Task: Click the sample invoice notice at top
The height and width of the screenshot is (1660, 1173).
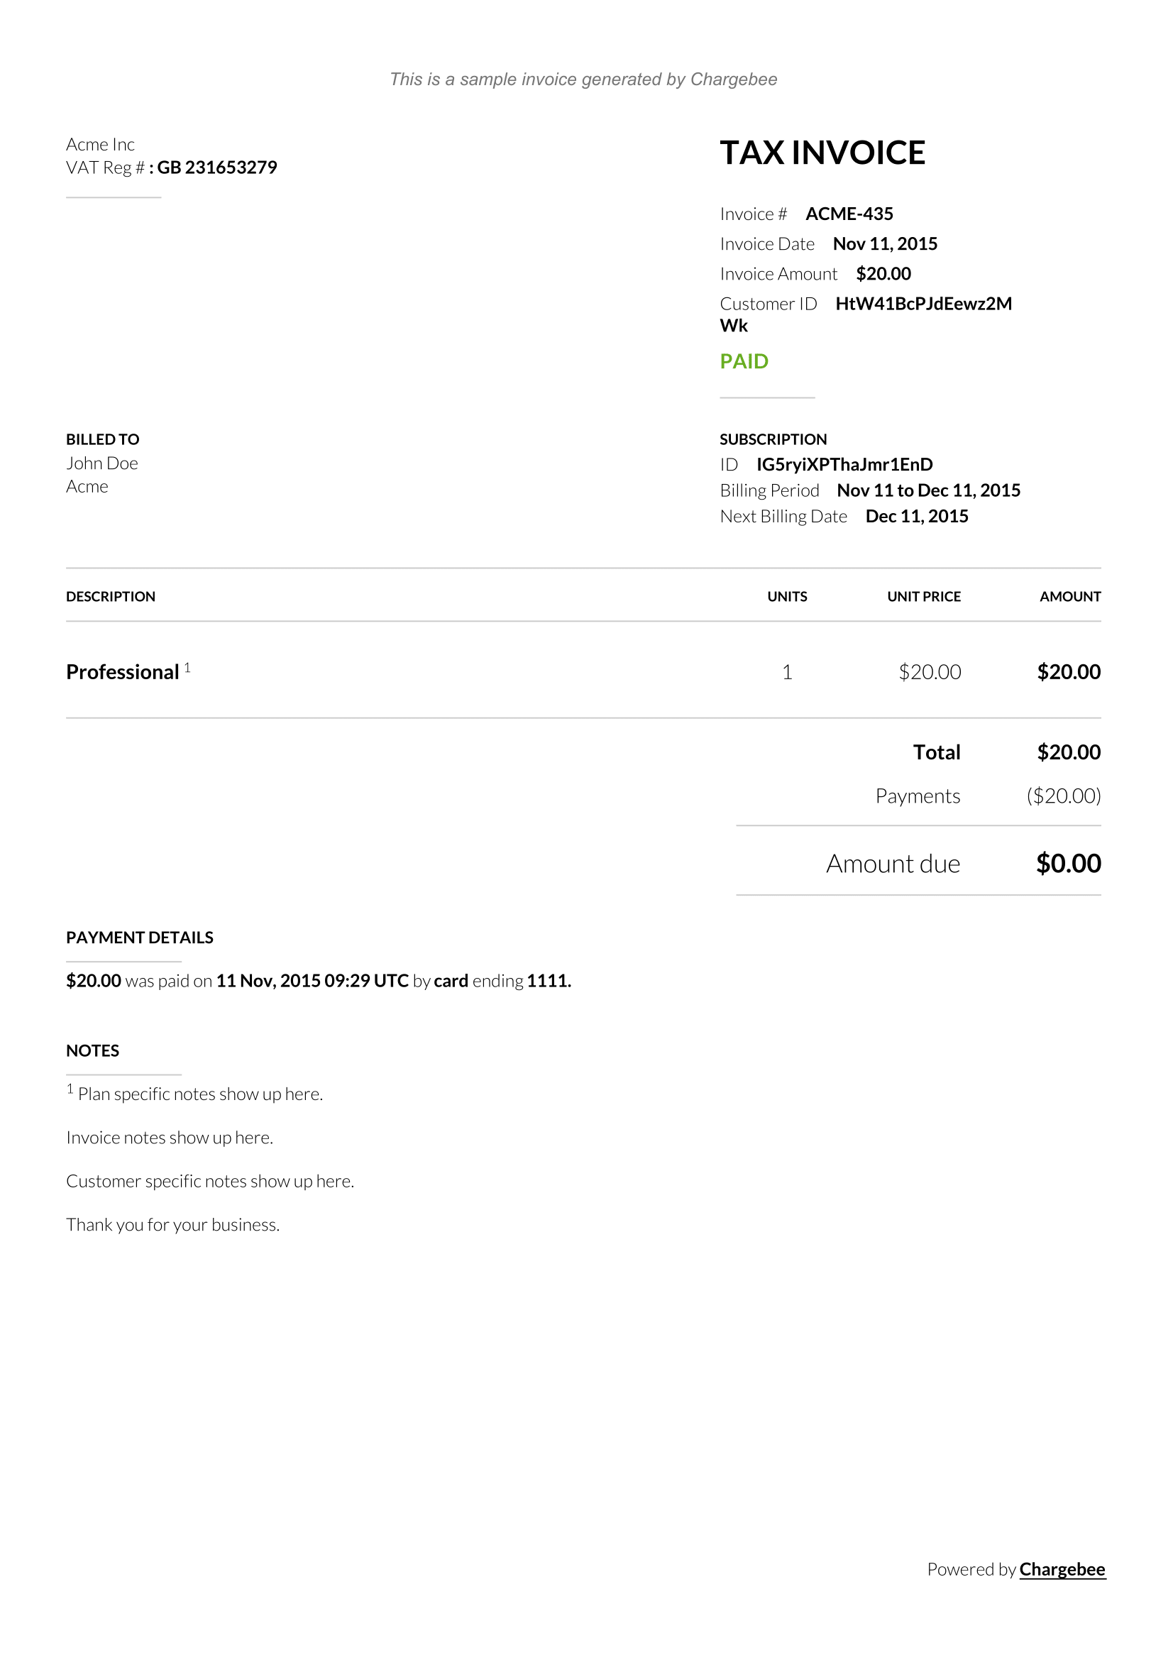Action: 583,79
